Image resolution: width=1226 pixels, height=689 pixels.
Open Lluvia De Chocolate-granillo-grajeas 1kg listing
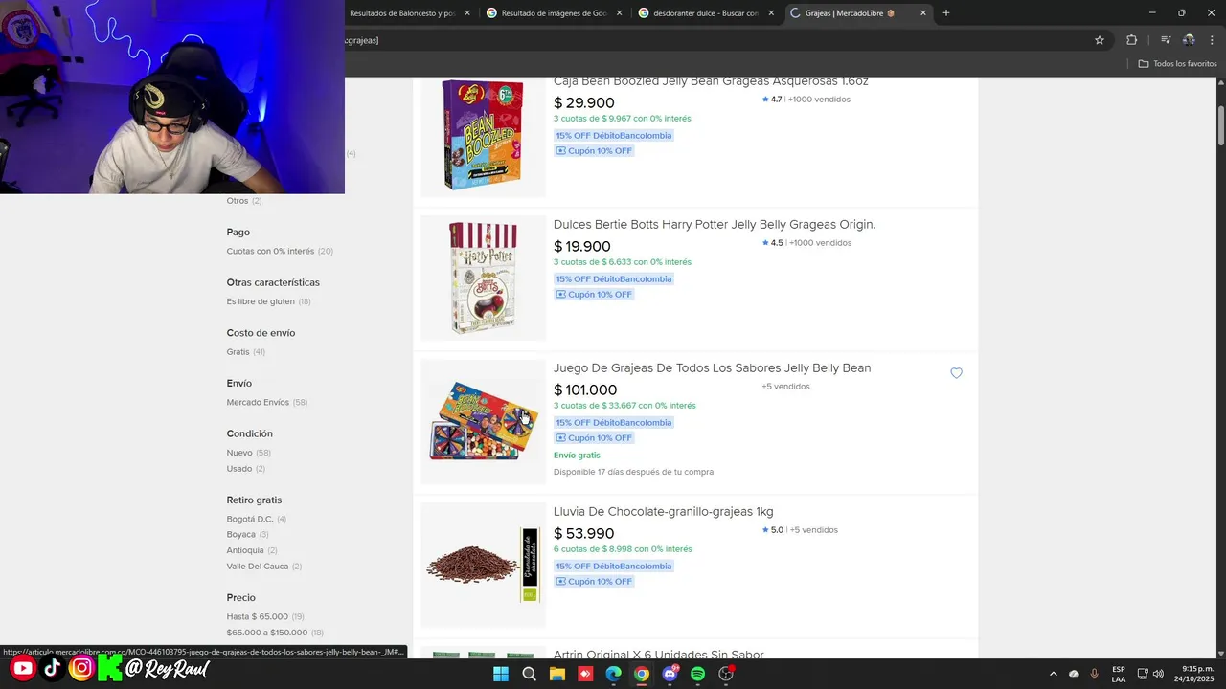[x=663, y=511]
